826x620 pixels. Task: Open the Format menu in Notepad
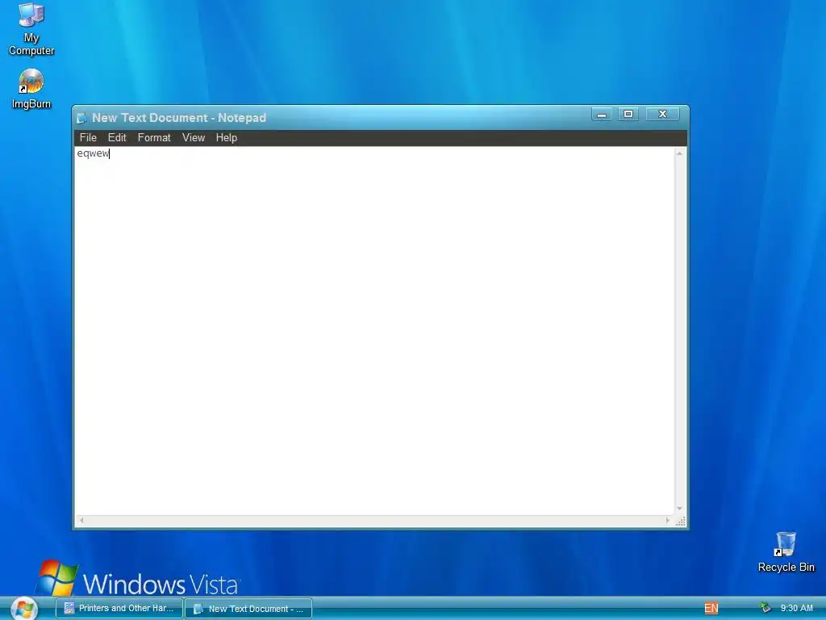(154, 137)
